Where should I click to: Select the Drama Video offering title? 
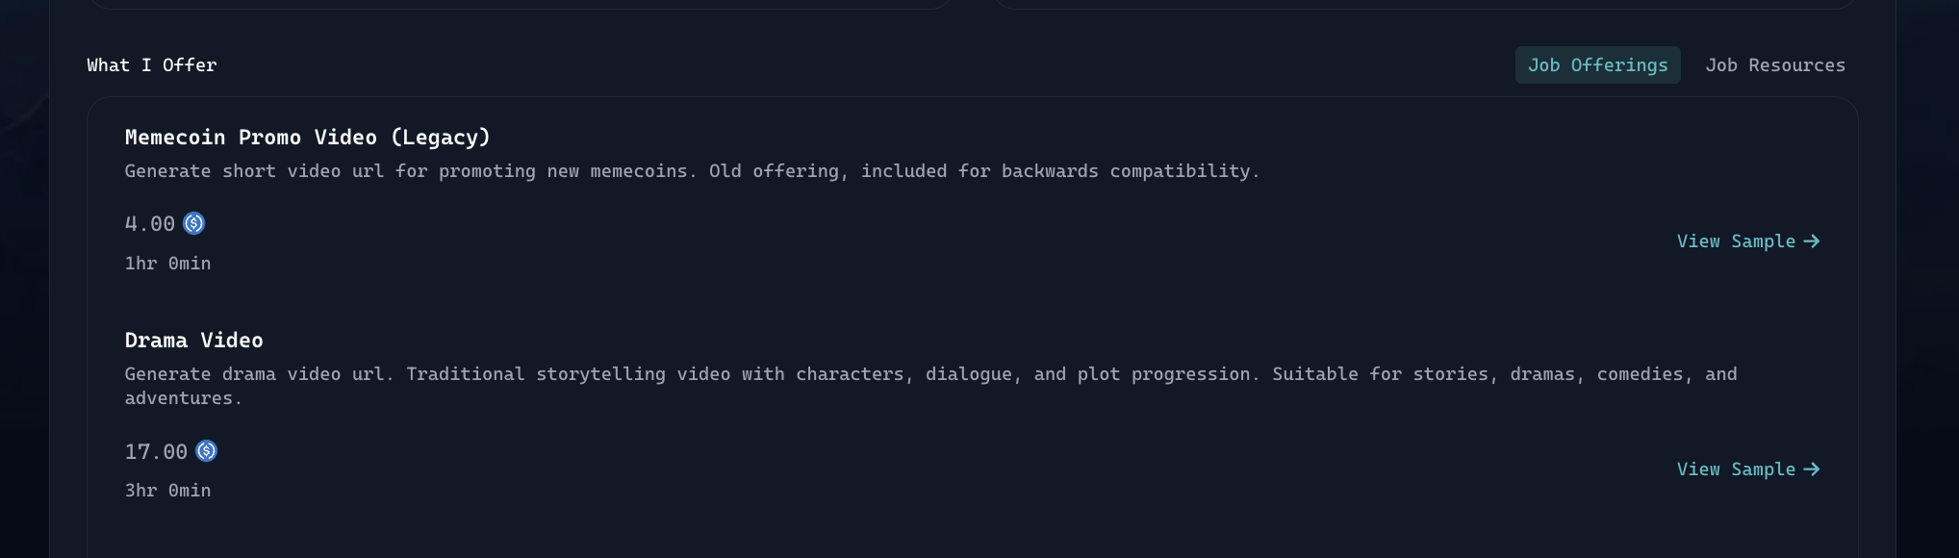(x=193, y=341)
